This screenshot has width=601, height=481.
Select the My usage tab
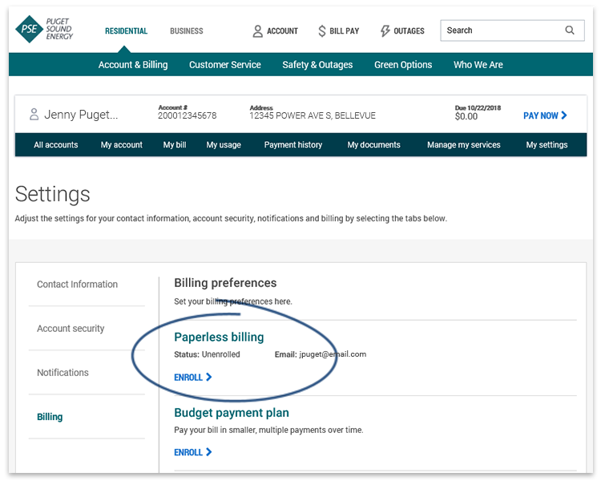pos(224,144)
